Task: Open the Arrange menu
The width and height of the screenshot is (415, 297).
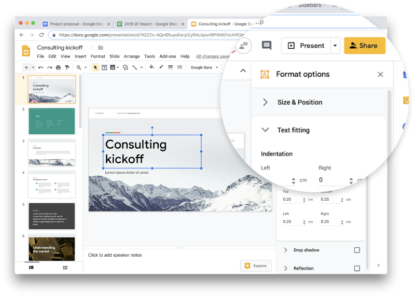Action: [132, 56]
